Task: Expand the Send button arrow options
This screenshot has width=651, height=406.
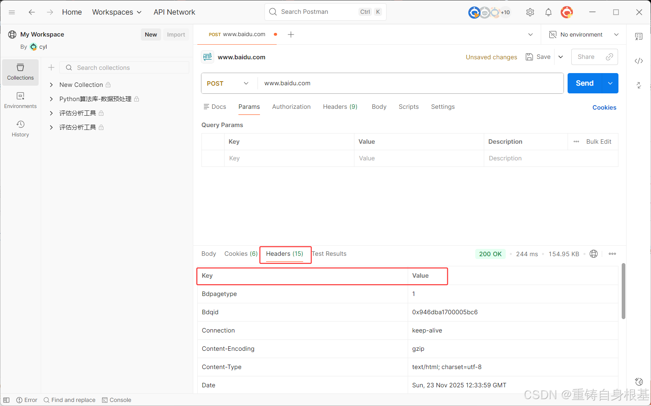Action: tap(610, 83)
